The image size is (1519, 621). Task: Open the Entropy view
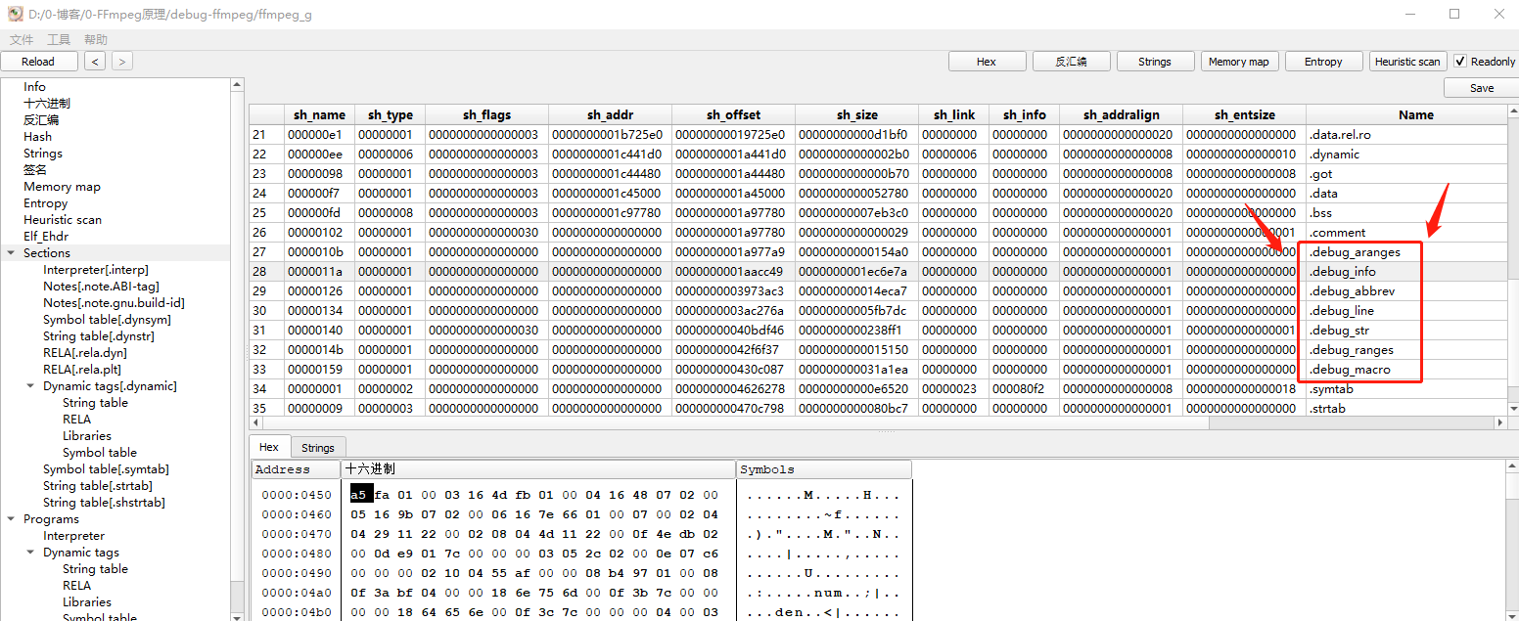coord(1323,61)
